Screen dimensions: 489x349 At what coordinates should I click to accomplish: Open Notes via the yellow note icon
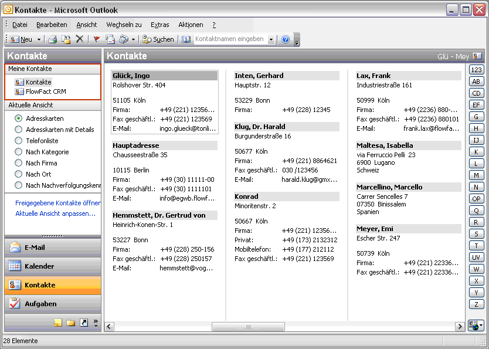58,323
